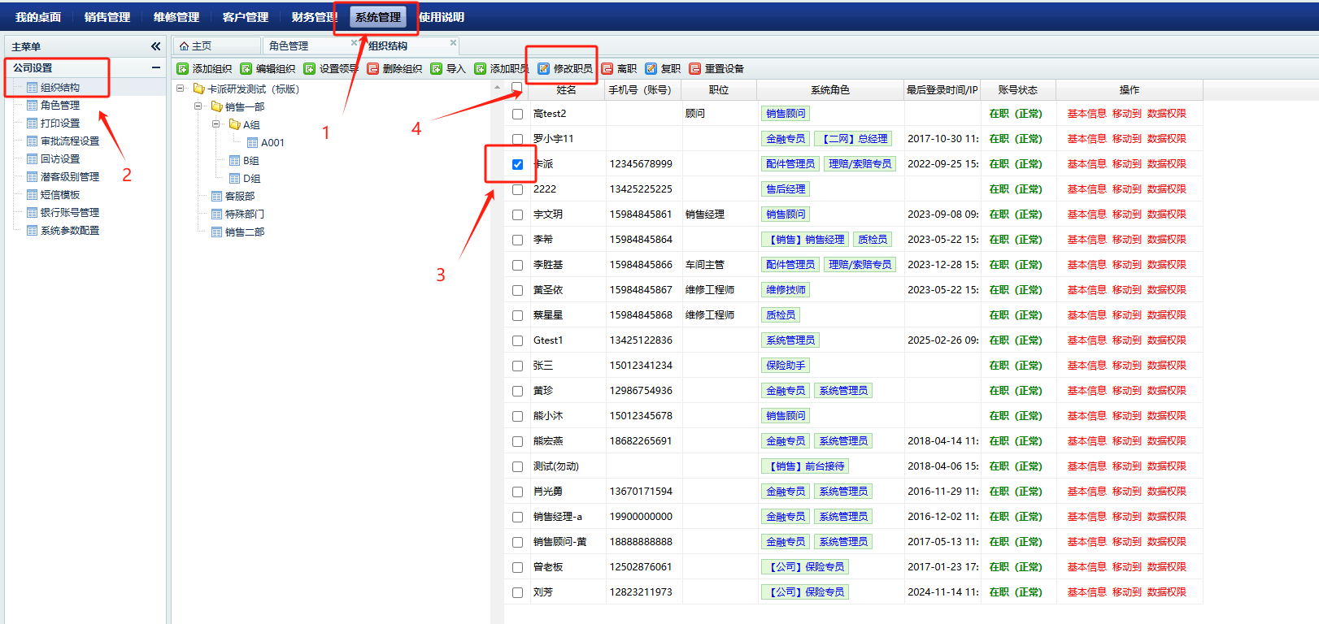Click the 添加组织 toolbar icon
The width and height of the screenshot is (1319, 624).
[183, 69]
